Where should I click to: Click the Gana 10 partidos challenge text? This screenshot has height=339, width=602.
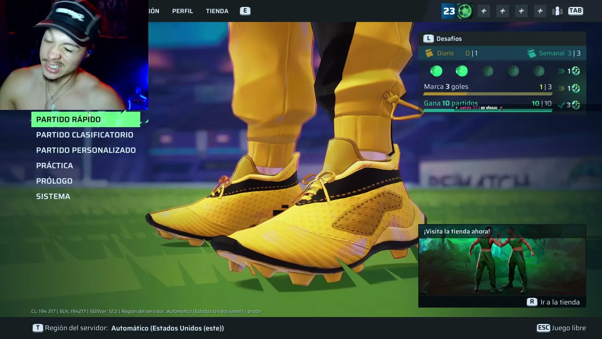click(451, 103)
